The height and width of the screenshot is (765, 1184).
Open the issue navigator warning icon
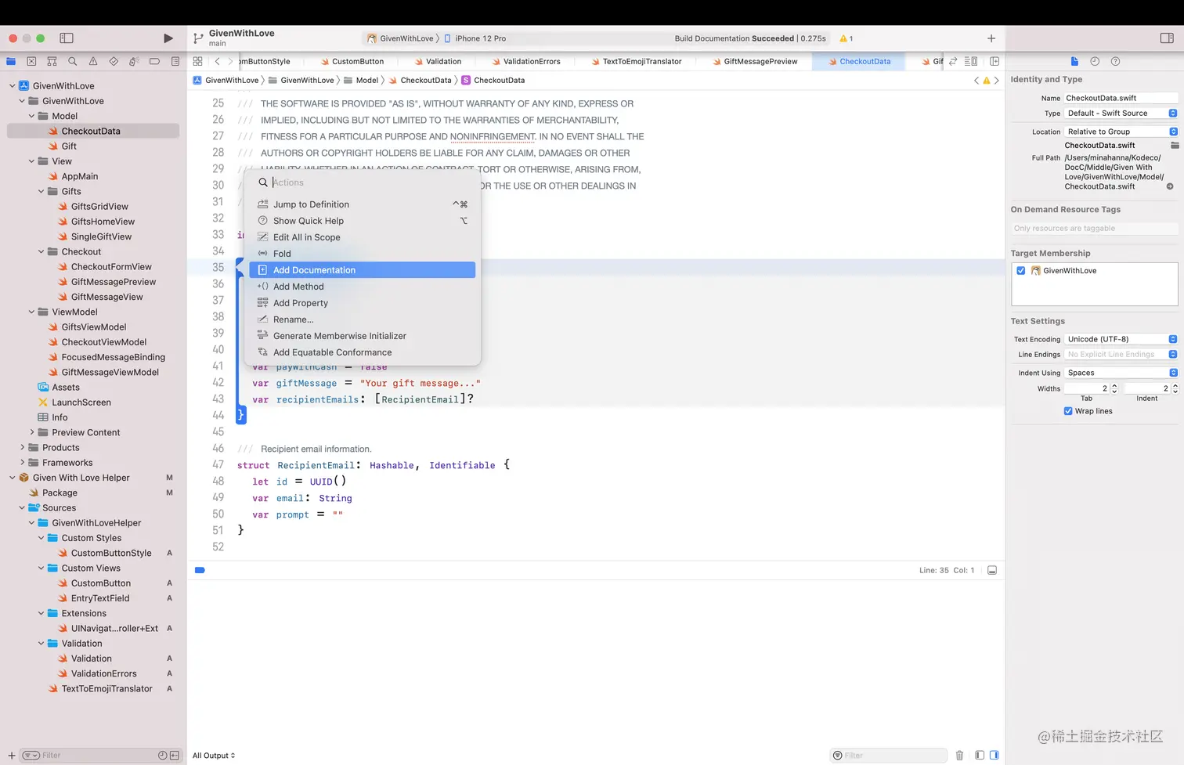click(93, 61)
